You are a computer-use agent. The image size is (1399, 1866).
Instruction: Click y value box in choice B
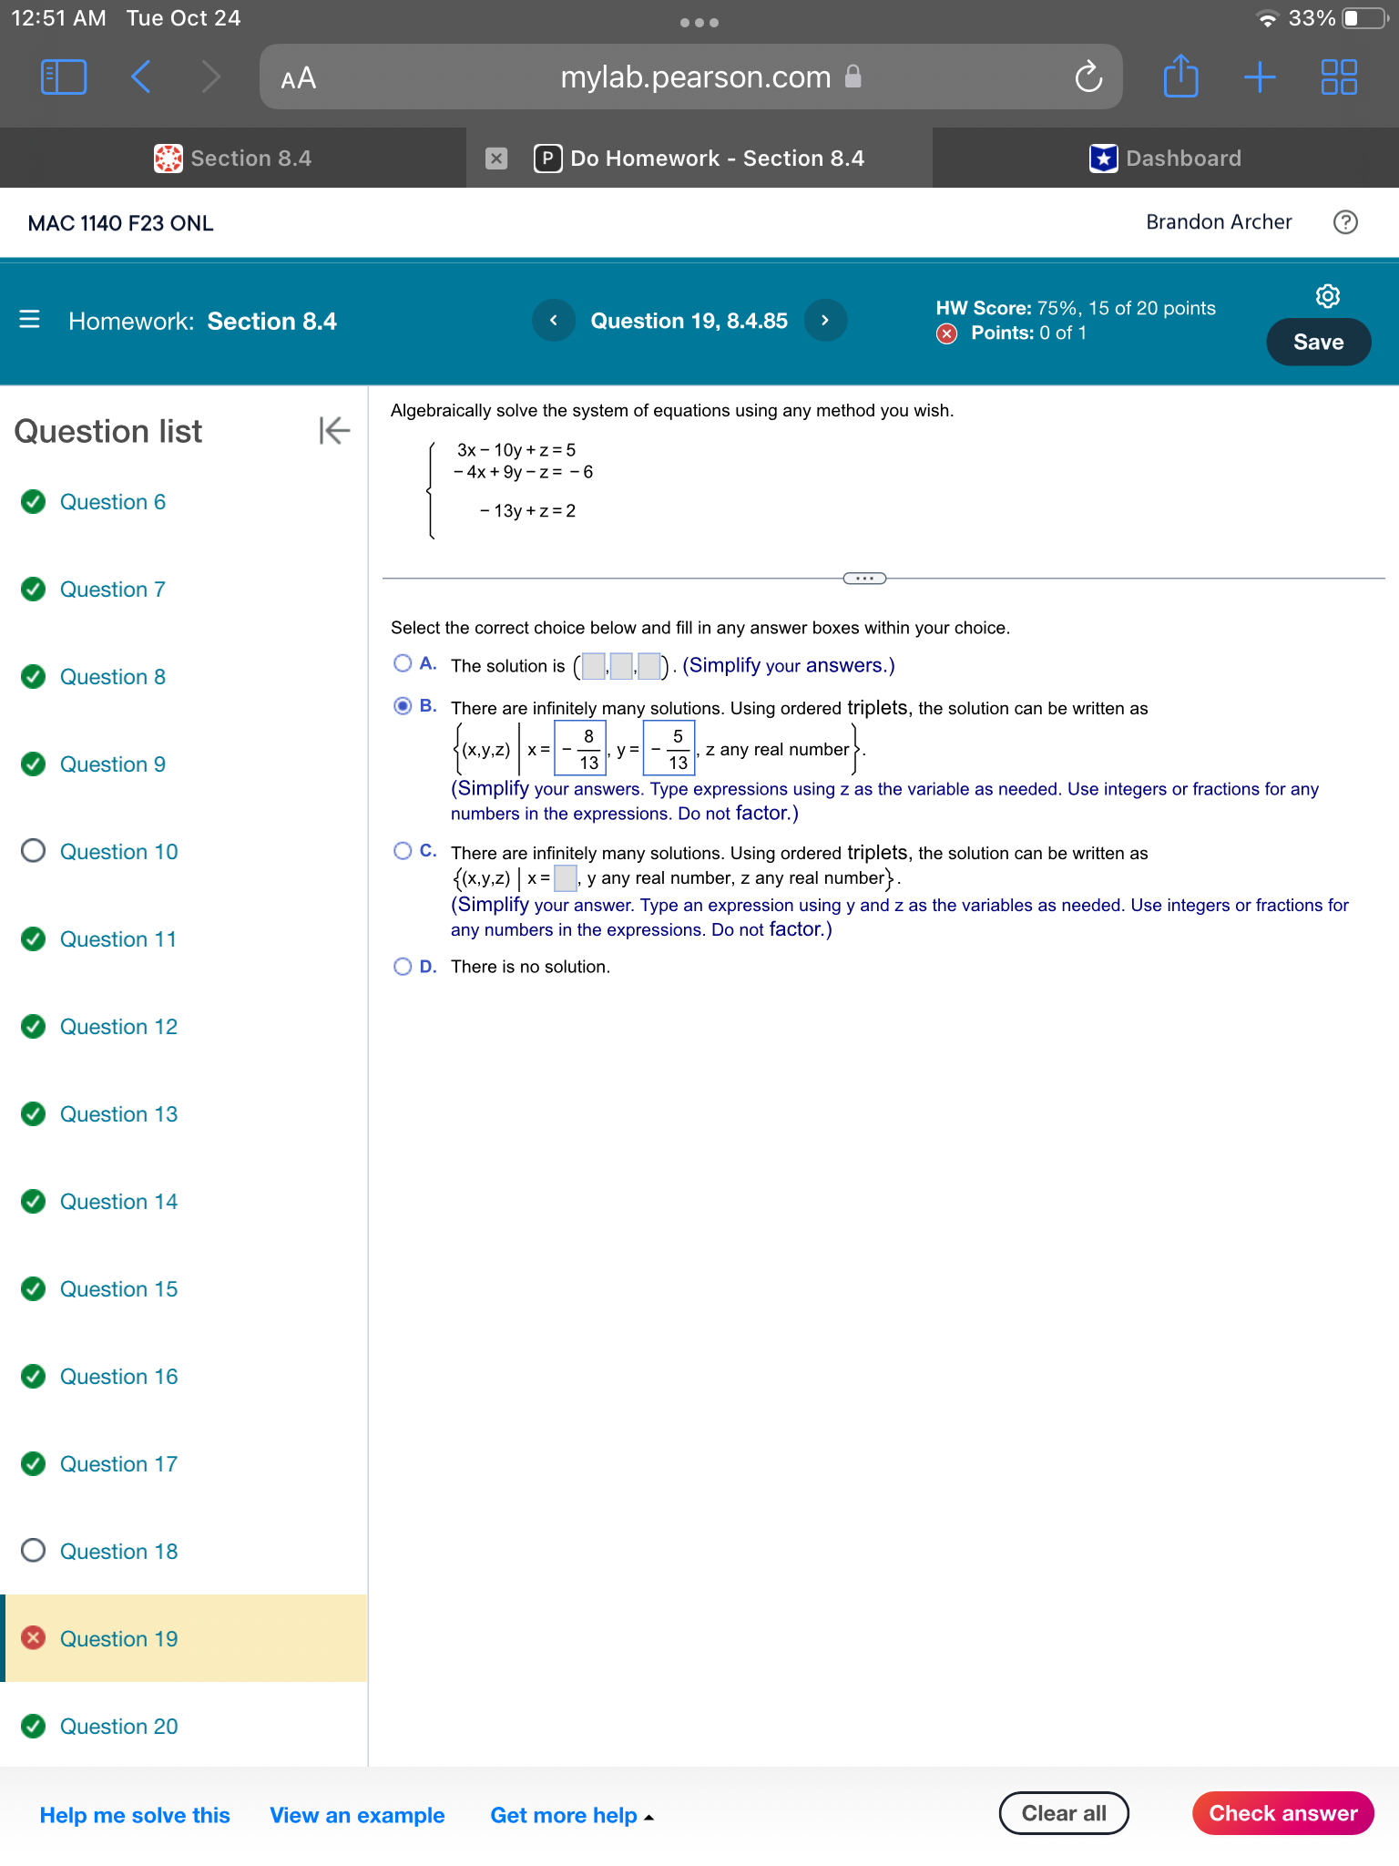pos(669,749)
